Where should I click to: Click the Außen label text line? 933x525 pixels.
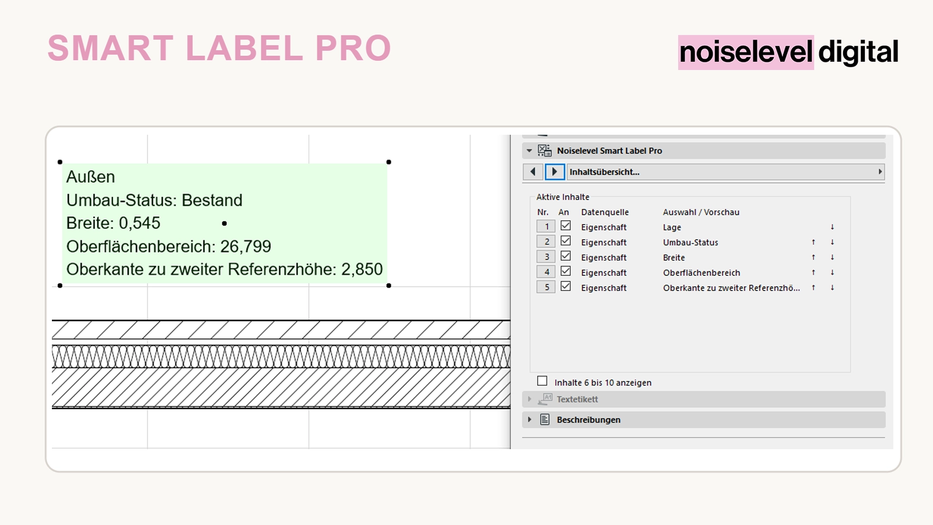[90, 177]
